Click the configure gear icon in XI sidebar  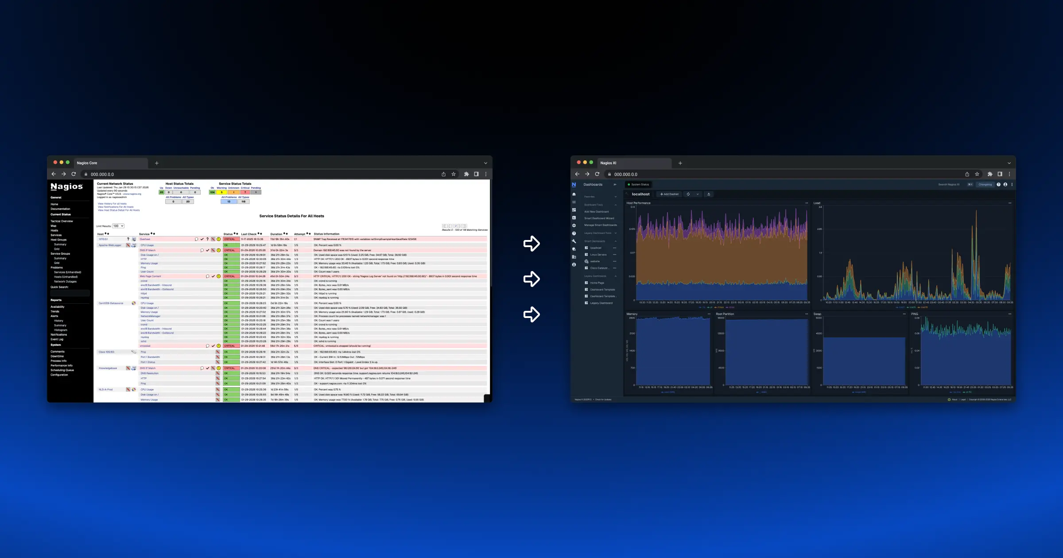[x=574, y=225]
